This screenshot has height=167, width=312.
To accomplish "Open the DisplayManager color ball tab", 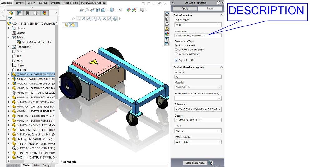I will (x=44, y=13).
